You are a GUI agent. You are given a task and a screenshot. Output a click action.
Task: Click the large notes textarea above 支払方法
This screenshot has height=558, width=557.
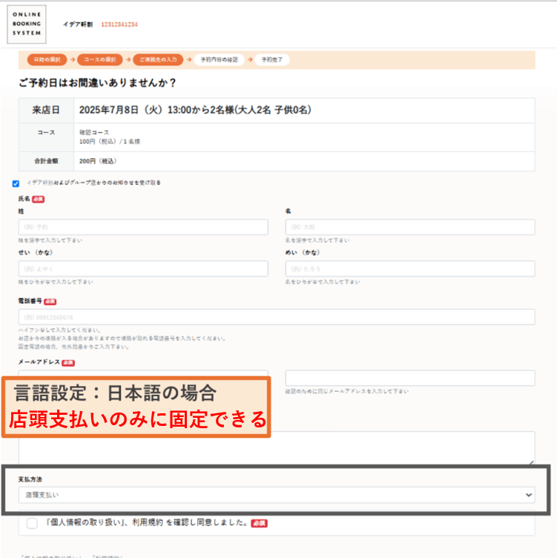tap(277, 447)
